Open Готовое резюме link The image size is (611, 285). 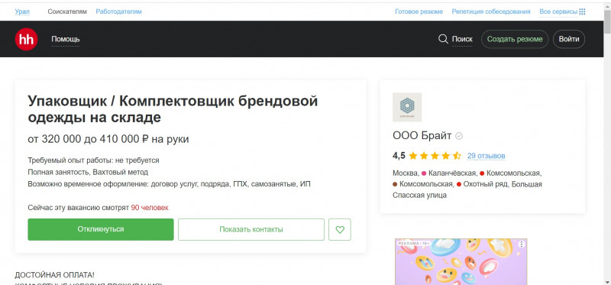(419, 11)
